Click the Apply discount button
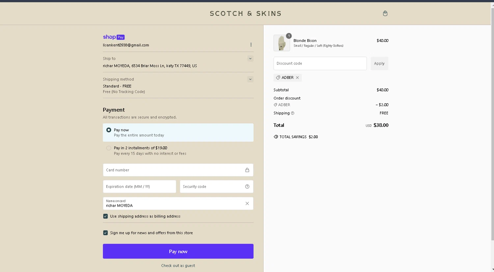This screenshot has width=494, height=272. tap(379, 63)
